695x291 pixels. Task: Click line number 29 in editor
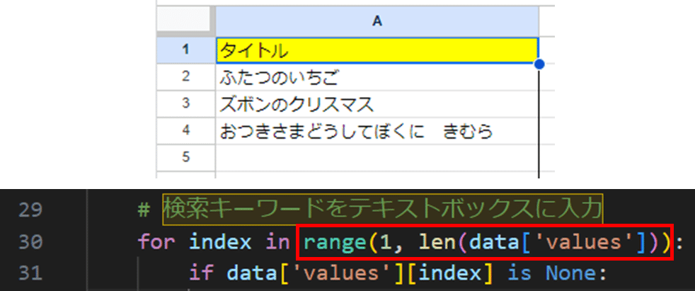tap(30, 210)
